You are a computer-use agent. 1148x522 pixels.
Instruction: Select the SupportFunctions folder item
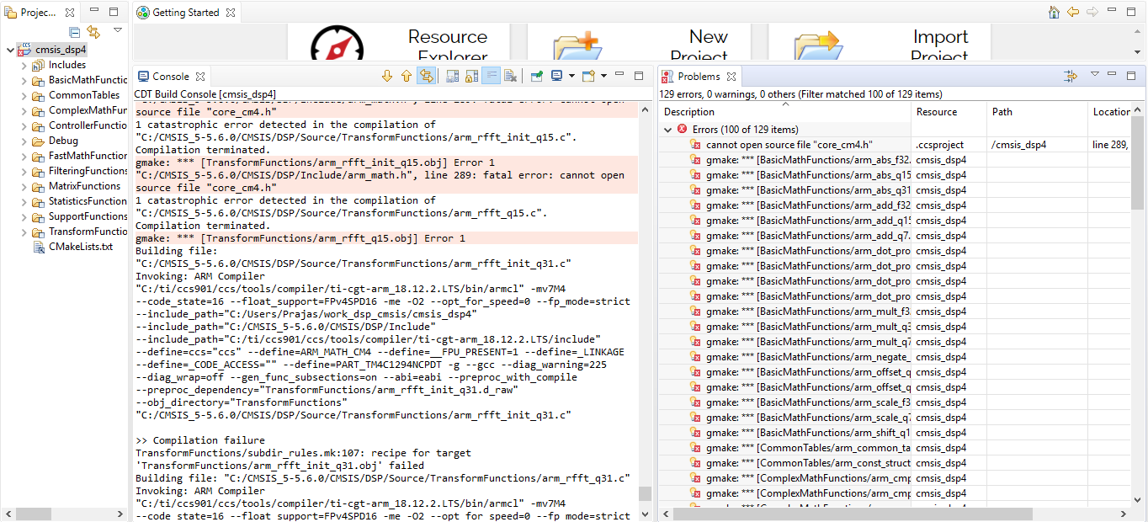pos(88,216)
